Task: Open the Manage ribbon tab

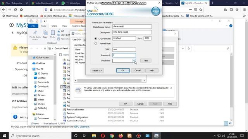Action: click(79, 22)
